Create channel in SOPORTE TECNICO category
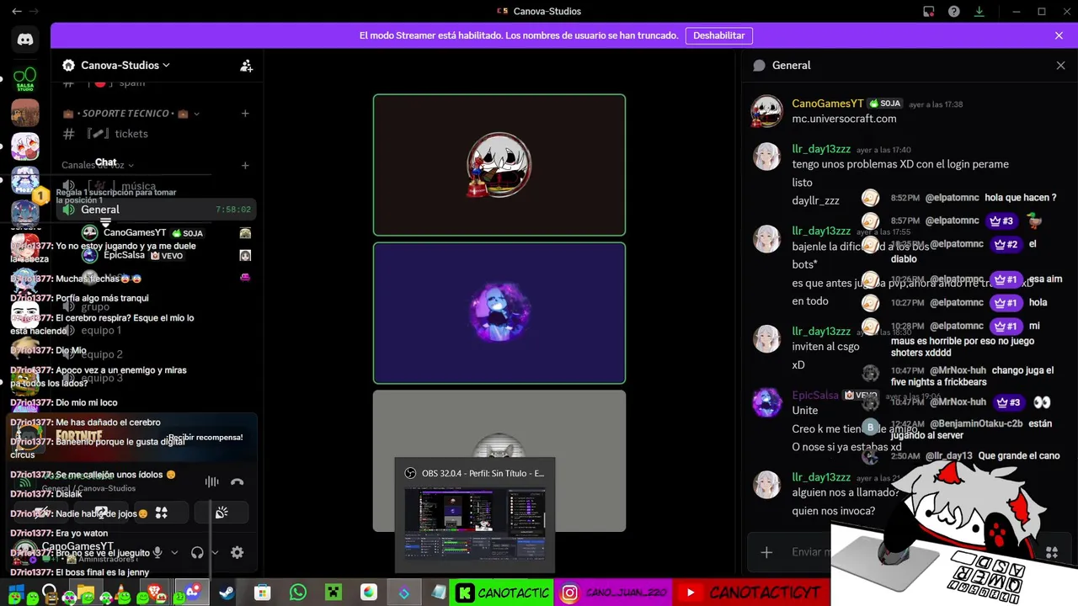 click(x=245, y=114)
